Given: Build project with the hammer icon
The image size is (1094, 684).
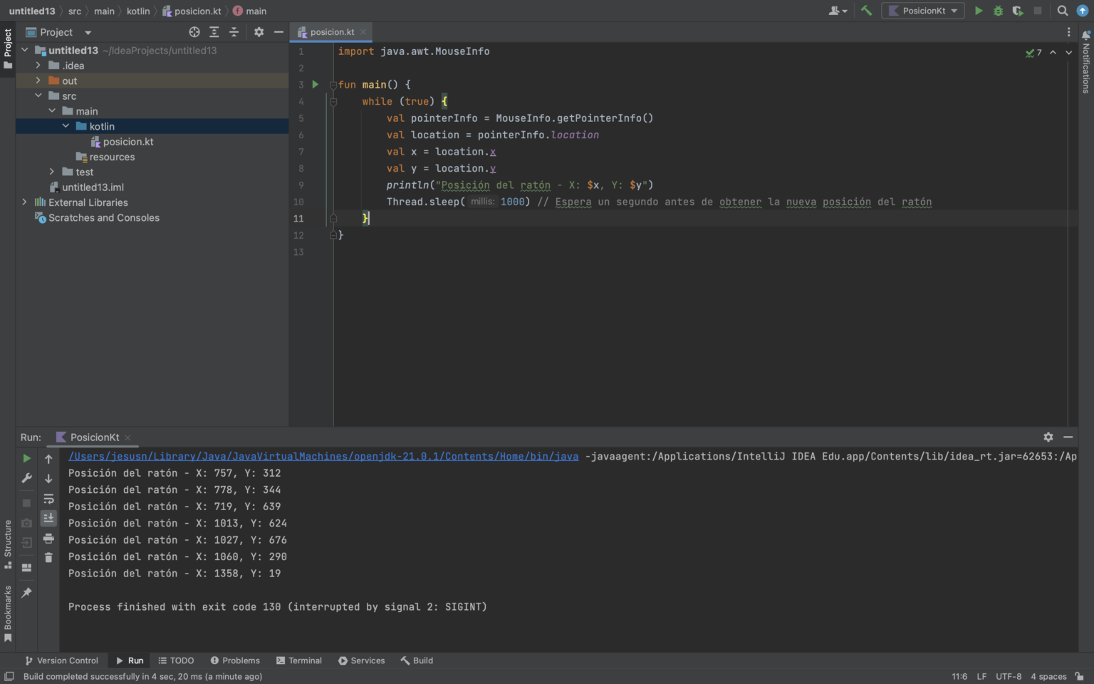Looking at the screenshot, I should pos(866,11).
